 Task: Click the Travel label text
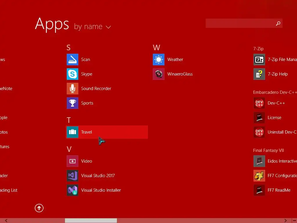pos(86,132)
